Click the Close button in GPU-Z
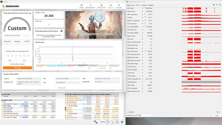222x125 pixels. 217,116
